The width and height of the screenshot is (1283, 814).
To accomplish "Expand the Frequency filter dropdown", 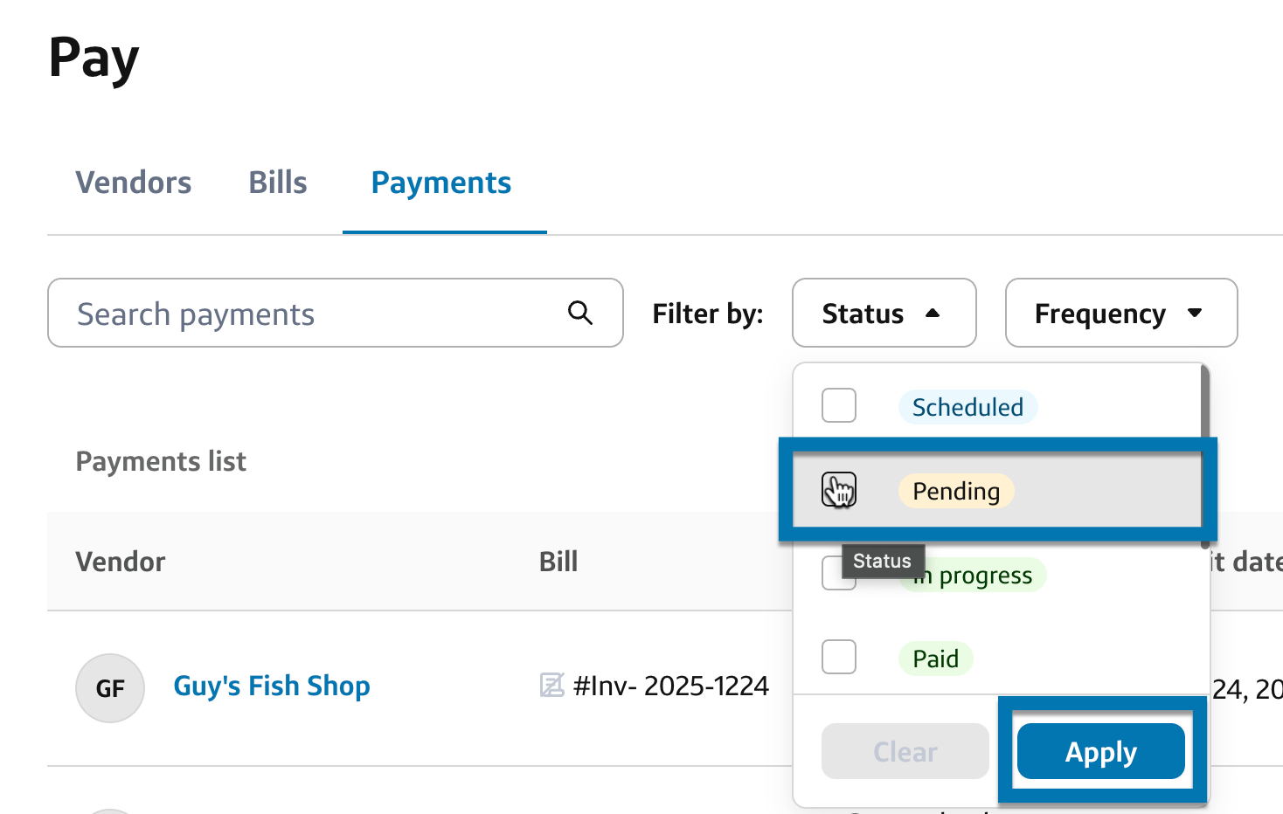I will click(1120, 313).
